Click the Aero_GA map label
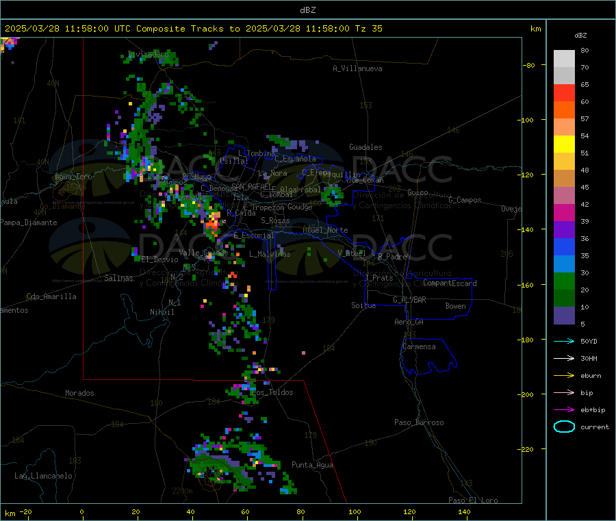The image size is (616, 521). pyautogui.click(x=409, y=322)
